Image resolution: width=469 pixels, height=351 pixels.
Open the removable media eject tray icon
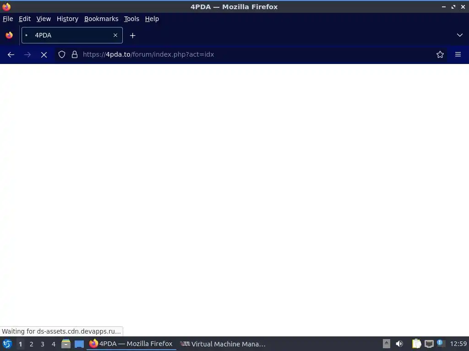(x=387, y=344)
